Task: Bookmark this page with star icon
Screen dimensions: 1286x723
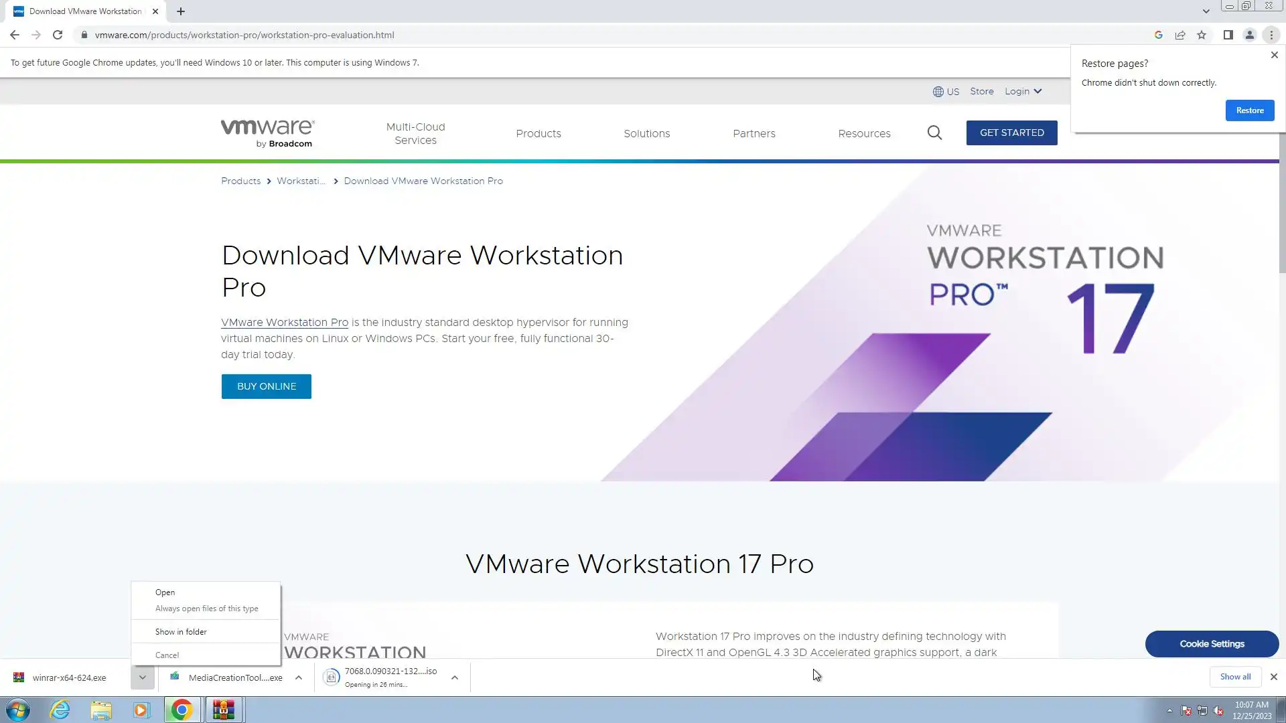Action: (1202, 35)
